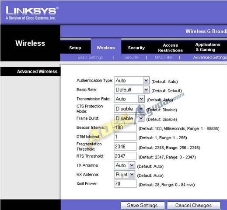Select the Basic Settings sub-tab
Viewport: 227px width, 210px height.
point(90,58)
